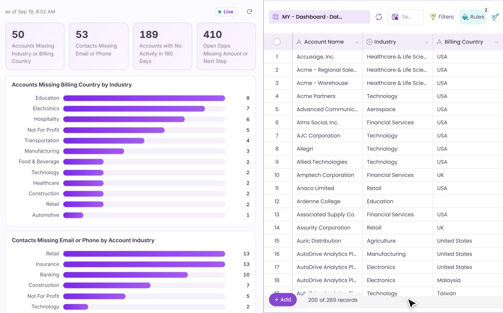Click the search icon in the search box
The image size is (503, 313).
395,17
